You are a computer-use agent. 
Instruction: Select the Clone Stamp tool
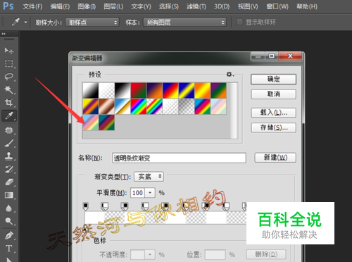(9, 156)
